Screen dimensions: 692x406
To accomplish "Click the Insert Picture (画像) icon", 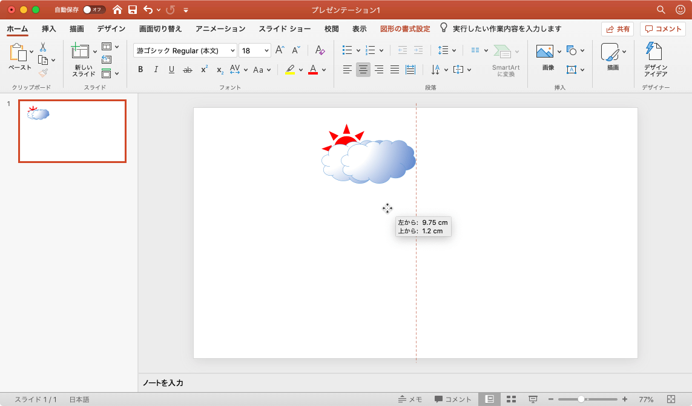I will (545, 52).
